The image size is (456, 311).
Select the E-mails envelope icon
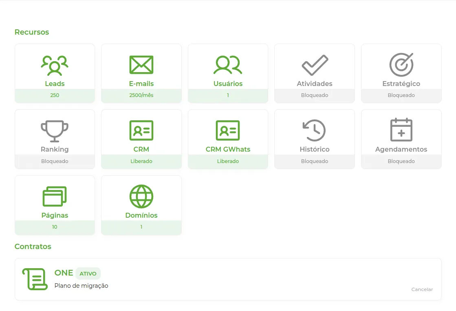click(x=141, y=64)
